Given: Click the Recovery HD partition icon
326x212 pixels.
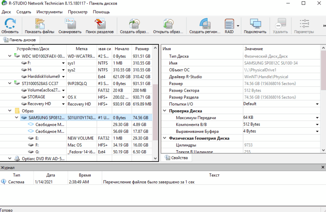Looking at the screenshot, I should tap(24, 104).
